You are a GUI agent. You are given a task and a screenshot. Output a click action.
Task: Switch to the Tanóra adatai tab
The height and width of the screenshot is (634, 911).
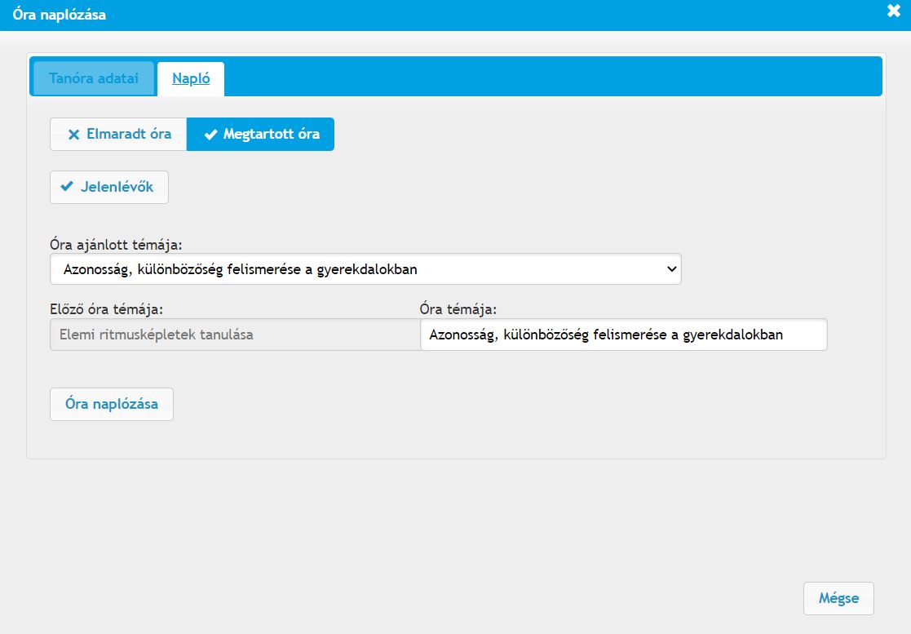[94, 79]
